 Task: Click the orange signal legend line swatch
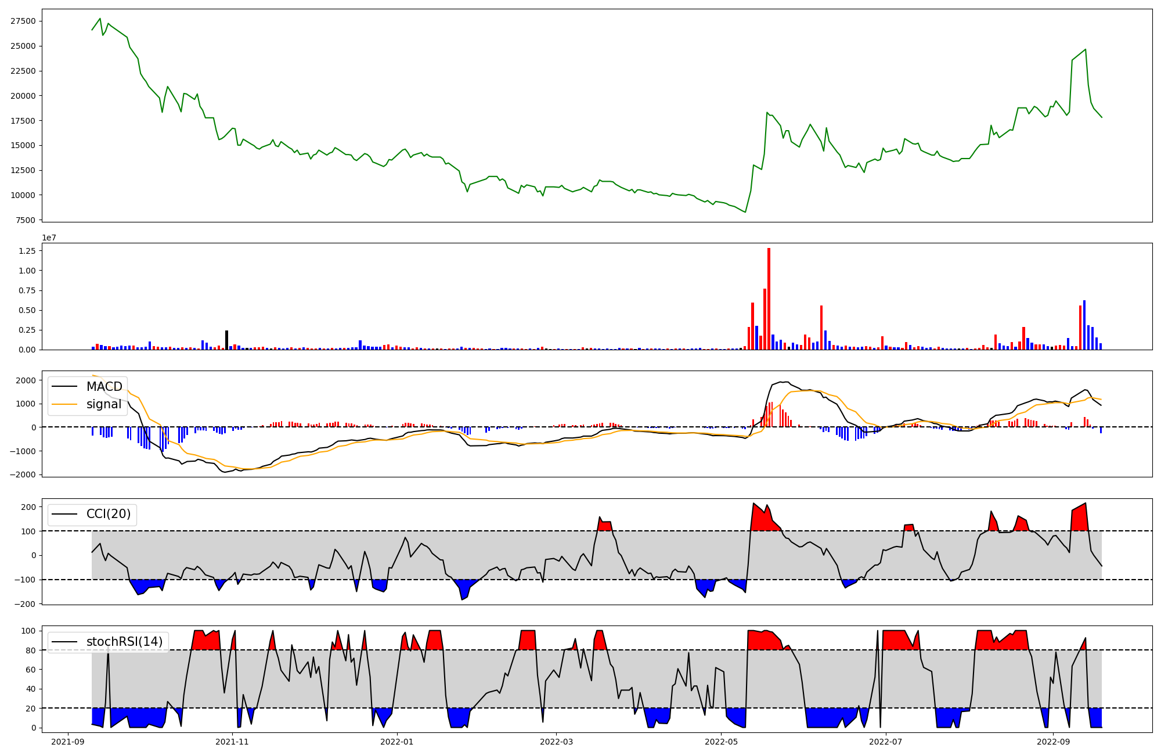point(64,404)
